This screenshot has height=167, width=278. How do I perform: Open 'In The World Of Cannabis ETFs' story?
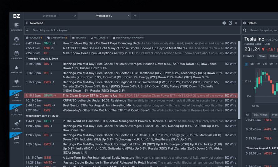tap(120, 121)
